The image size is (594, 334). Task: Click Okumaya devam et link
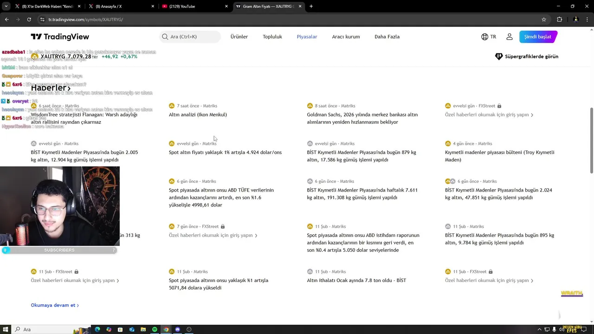click(55, 305)
